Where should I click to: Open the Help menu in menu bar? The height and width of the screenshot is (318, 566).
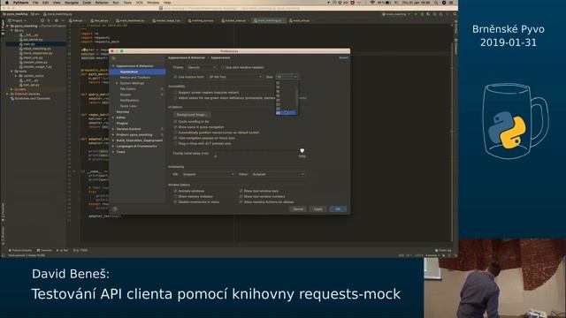[x=167, y=3]
